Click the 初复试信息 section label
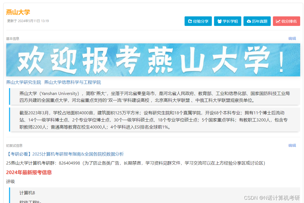This screenshot has width=304, height=203. [14, 145]
